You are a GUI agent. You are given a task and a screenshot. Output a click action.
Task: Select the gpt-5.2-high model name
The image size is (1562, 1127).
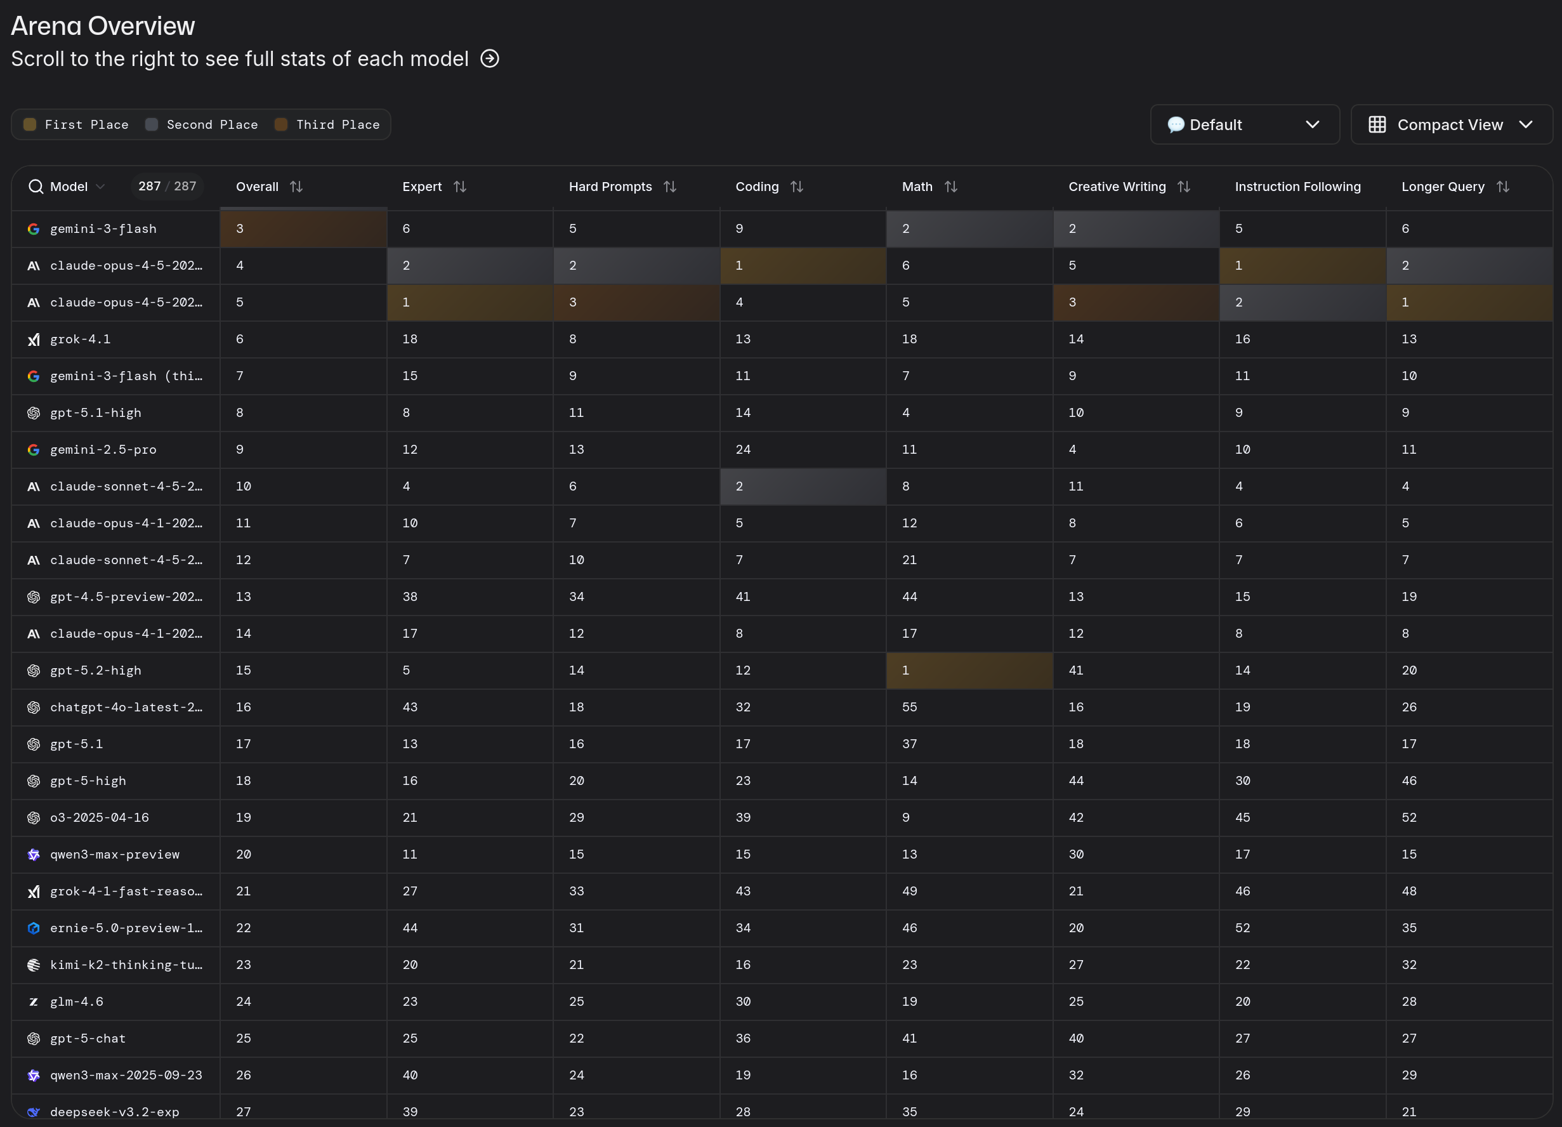tap(96, 670)
